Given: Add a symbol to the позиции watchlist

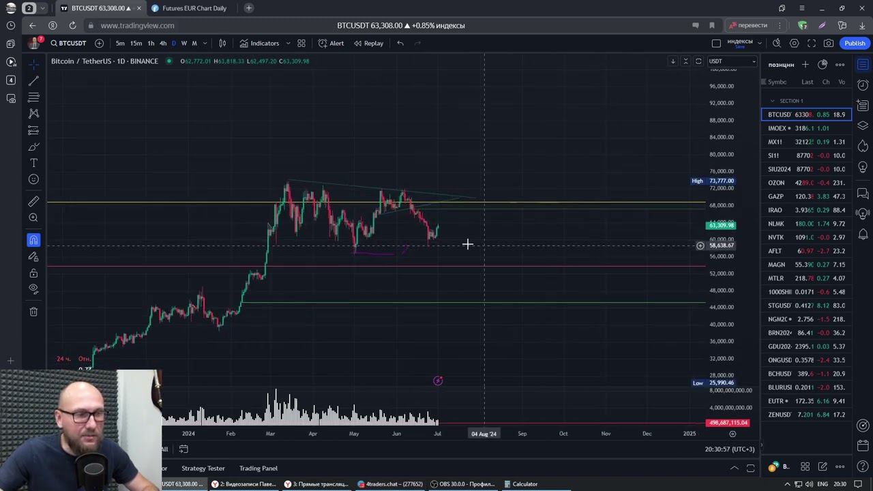Looking at the screenshot, I should [805, 64].
